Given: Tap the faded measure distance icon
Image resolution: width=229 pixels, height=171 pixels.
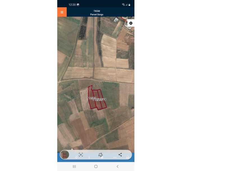Looking at the screenshot, I should click(x=115, y=157).
